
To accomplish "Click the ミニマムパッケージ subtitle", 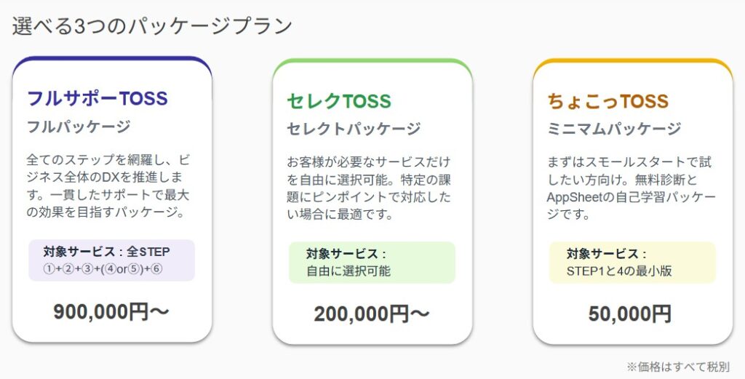I will click(x=614, y=129).
